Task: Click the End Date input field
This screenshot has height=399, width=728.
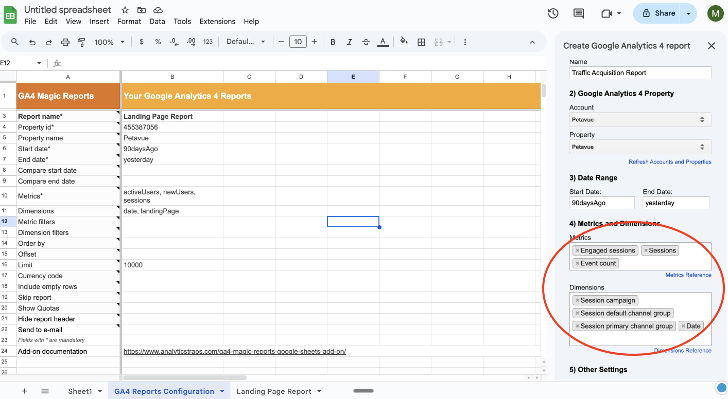Action: coord(676,203)
